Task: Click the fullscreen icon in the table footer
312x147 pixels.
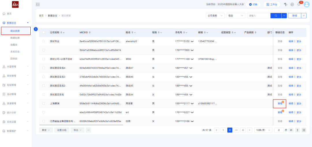Action: 304,130
